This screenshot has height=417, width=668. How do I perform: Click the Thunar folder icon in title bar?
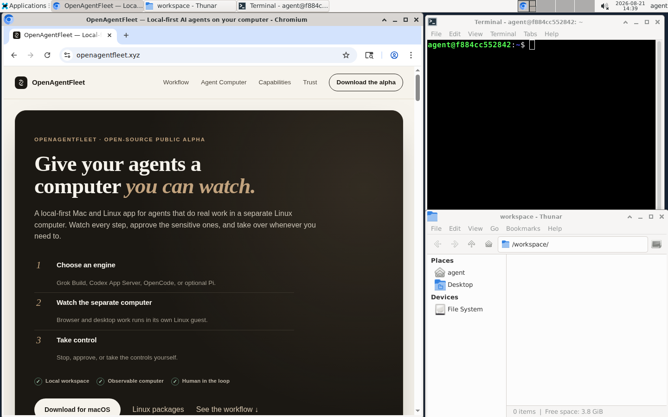point(432,216)
